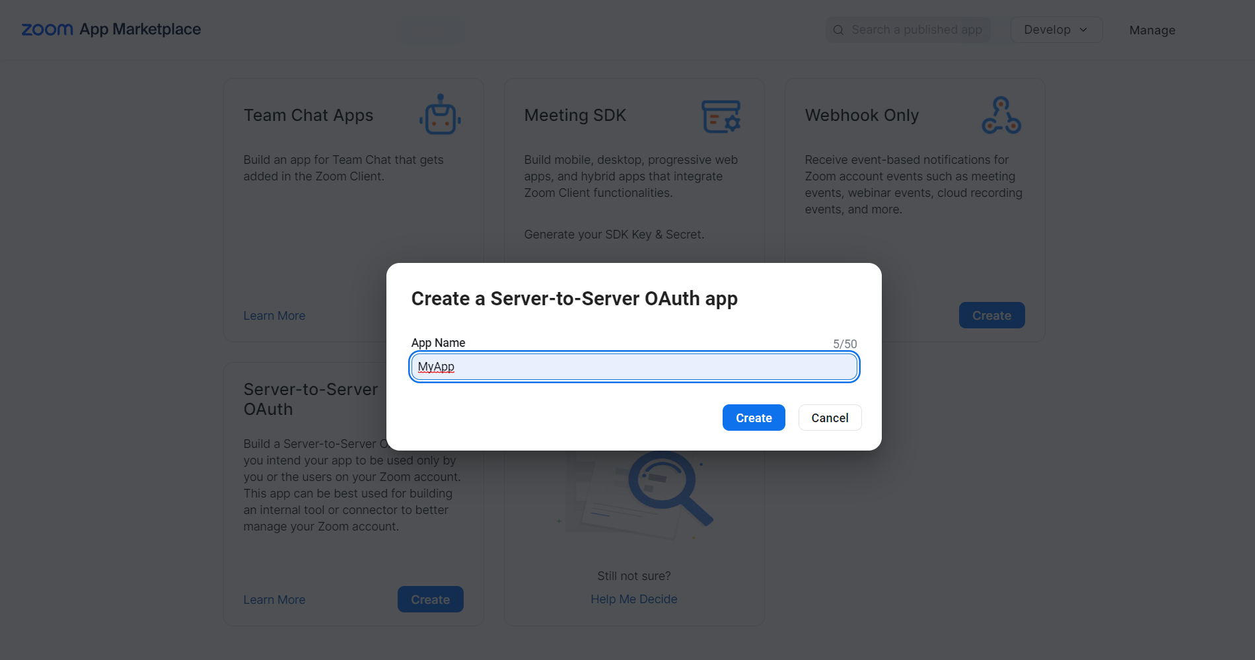
Task: Click Create on the Server-to-Server OAuth card
Action: coord(430,599)
